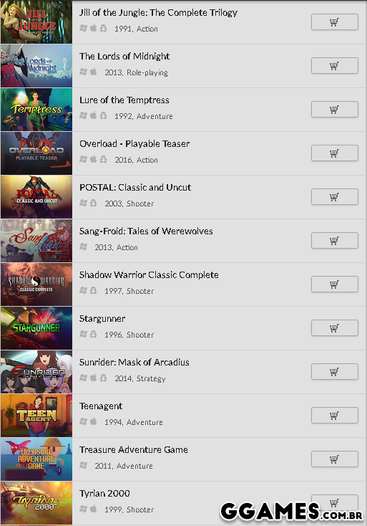Open the Stargunner cover image
This screenshot has height=526, width=367.
(x=36, y=328)
